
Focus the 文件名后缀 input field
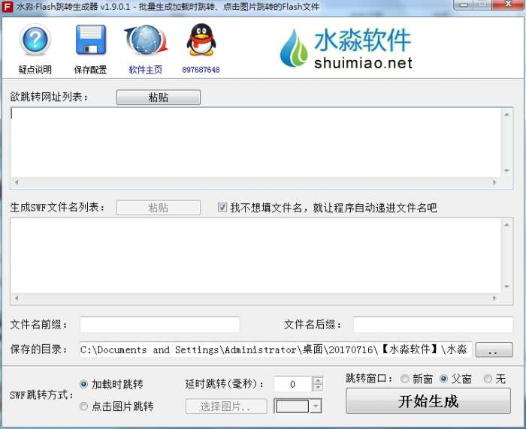click(433, 325)
